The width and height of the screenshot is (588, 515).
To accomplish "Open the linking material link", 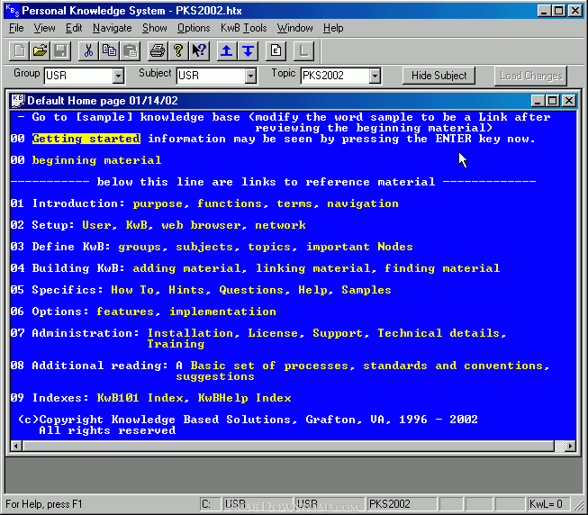I will coord(312,268).
